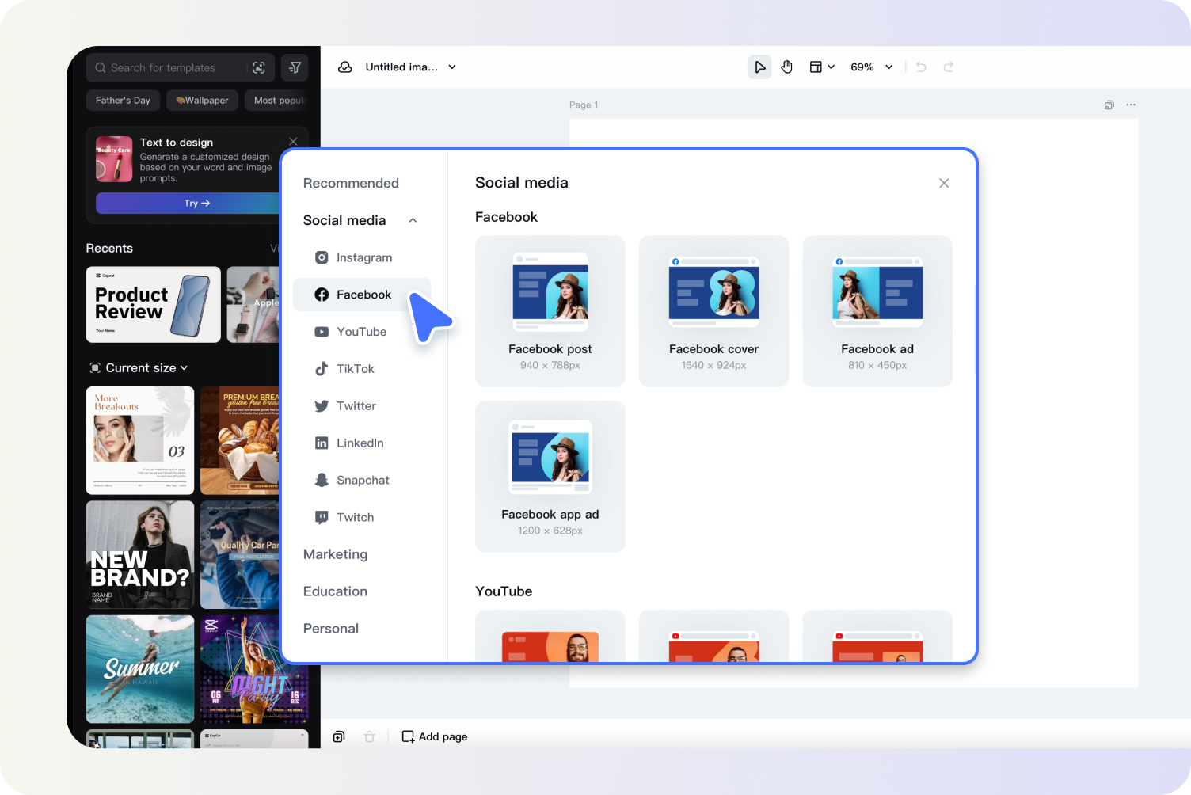Click the duplicate page icon at bottom
The width and height of the screenshot is (1191, 795).
tap(339, 736)
